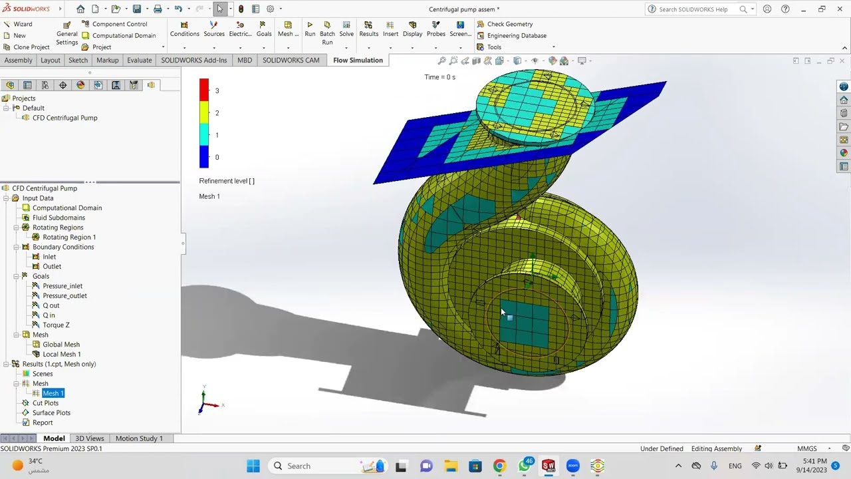This screenshot has width=851, height=479.
Task: Click MMGS unit system in status bar
Action: pyautogui.click(x=806, y=448)
